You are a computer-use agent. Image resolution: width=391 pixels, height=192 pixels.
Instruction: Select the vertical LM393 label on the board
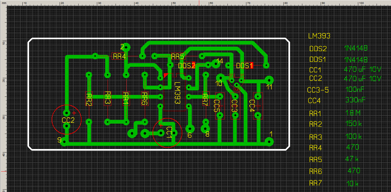coord(177,92)
